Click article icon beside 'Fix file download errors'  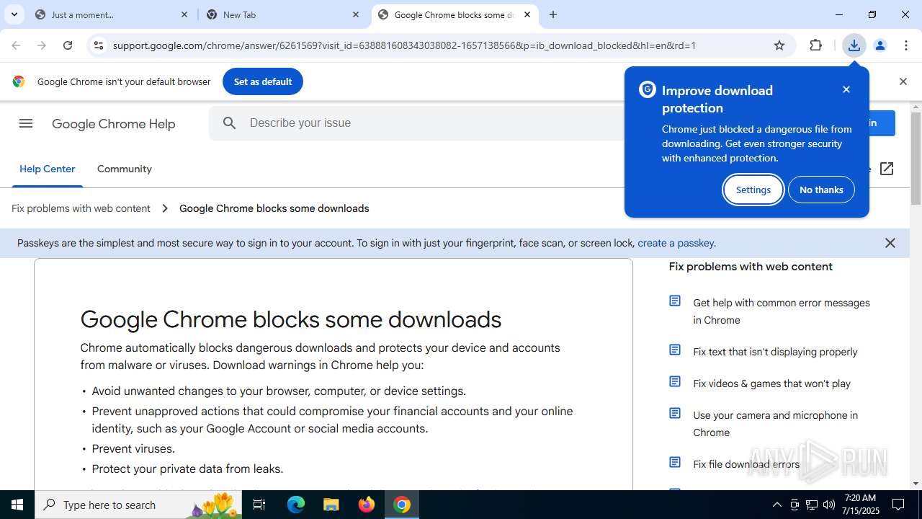[x=675, y=463]
